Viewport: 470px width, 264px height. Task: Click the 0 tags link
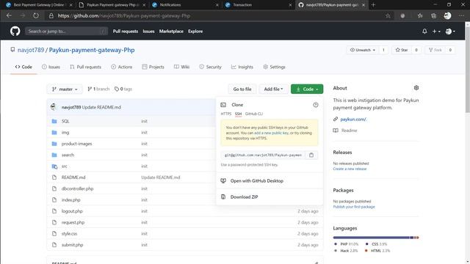[123, 89]
